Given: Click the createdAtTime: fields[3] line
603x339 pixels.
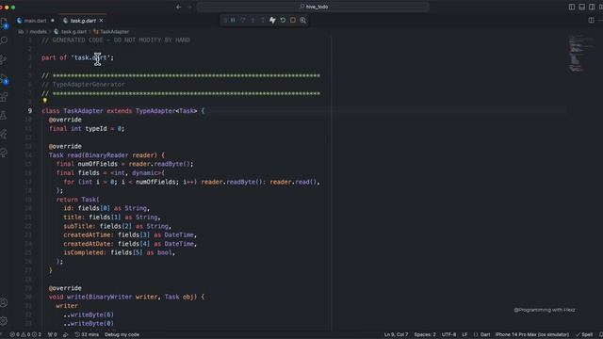Looking at the screenshot, I should click(130, 234).
